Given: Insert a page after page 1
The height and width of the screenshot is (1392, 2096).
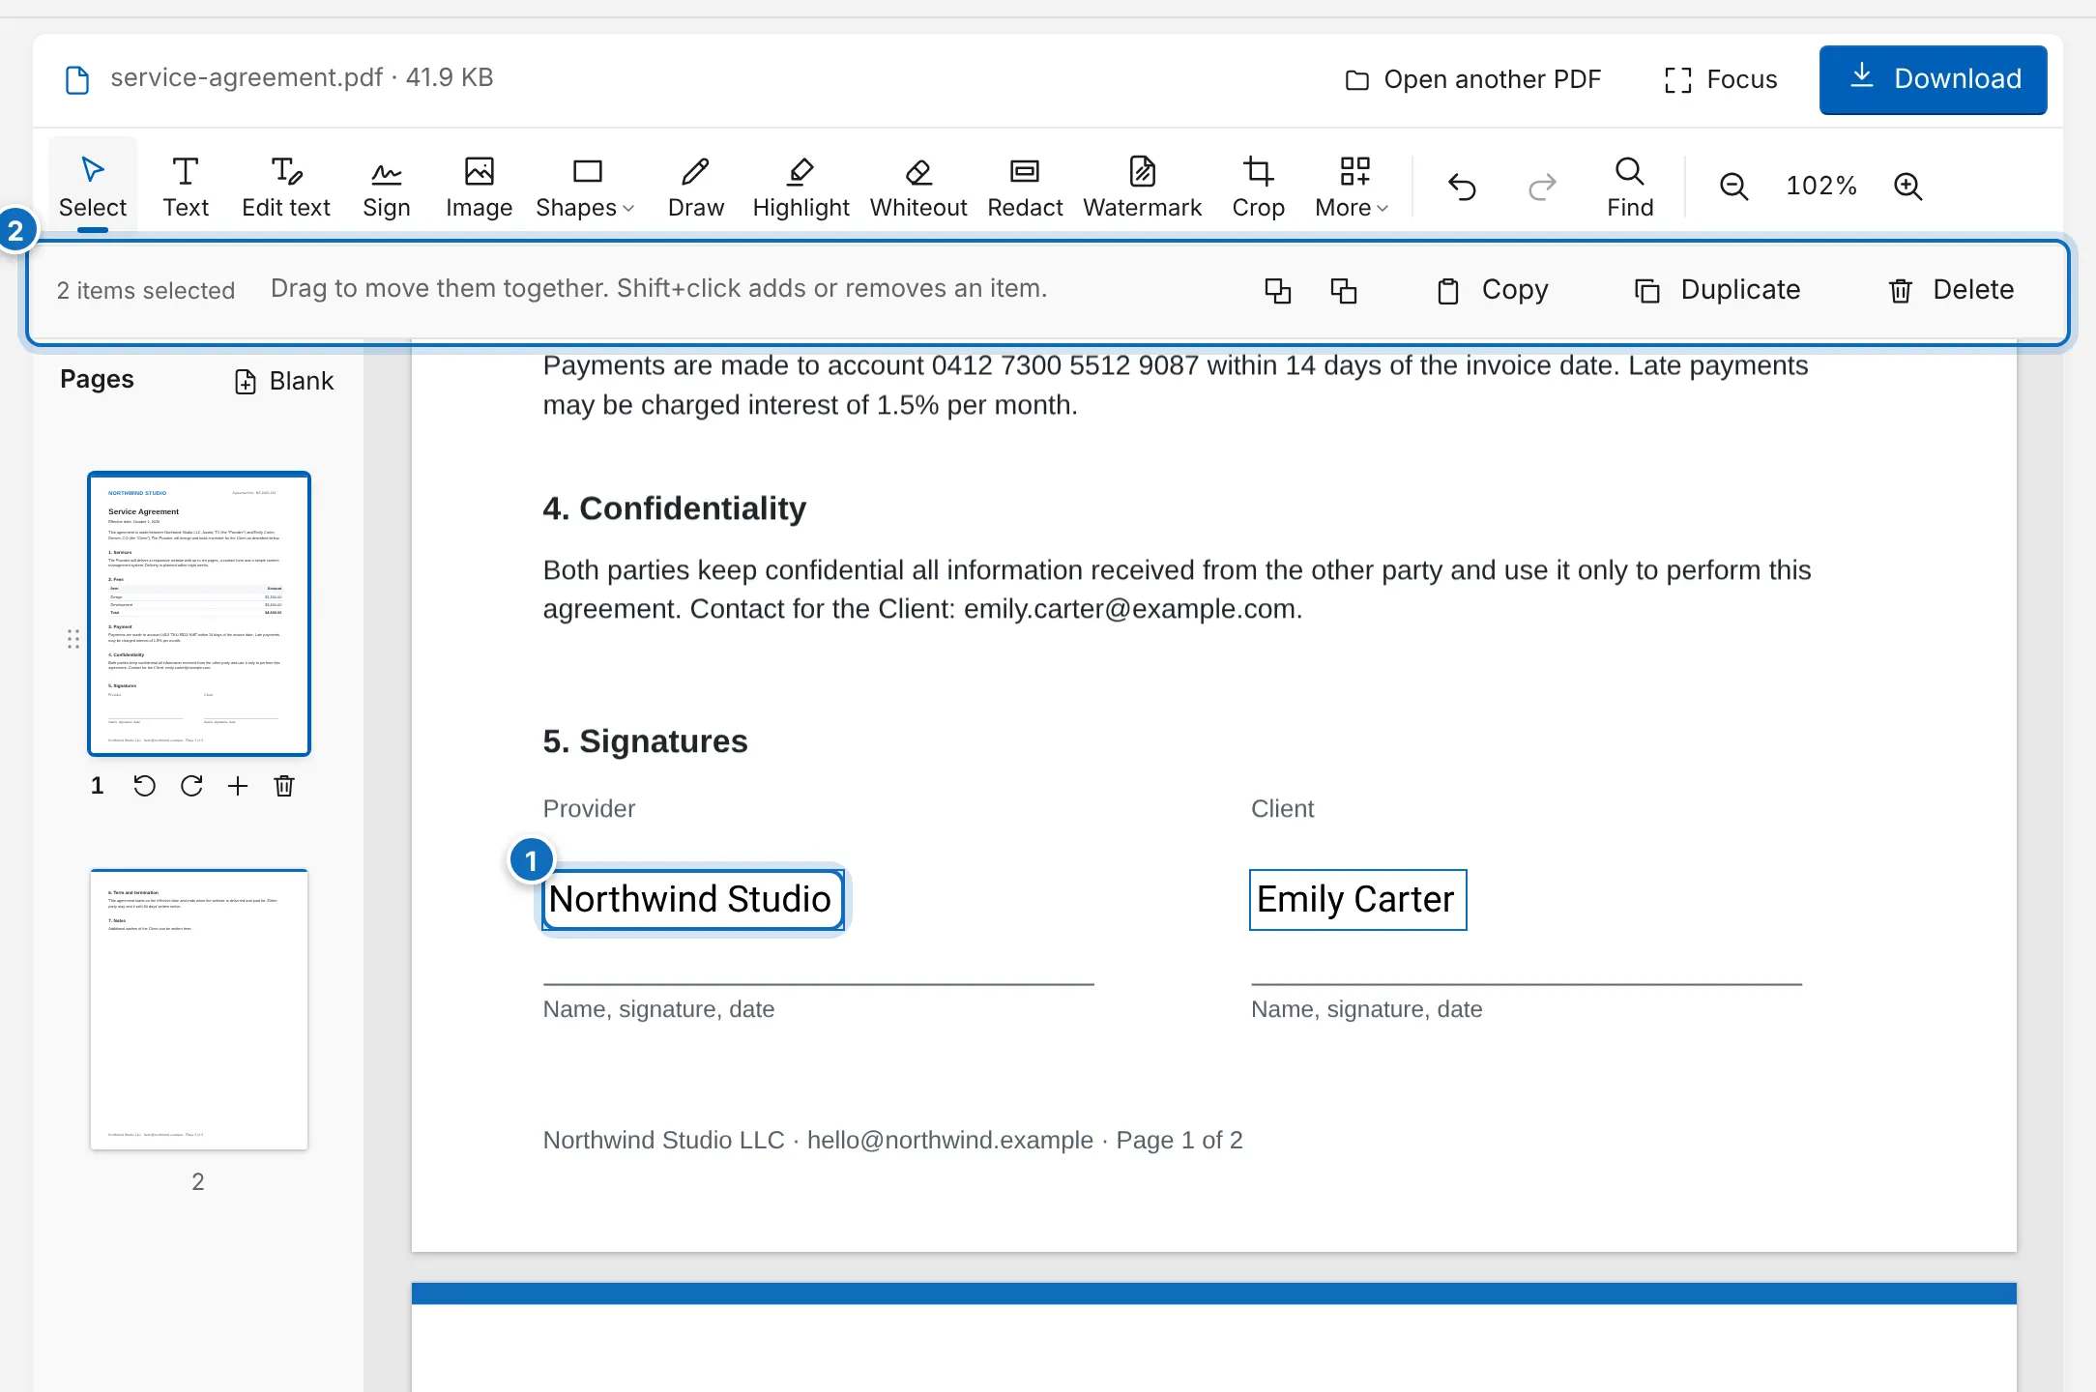Looking at the screenshot, I should tap(238, 786).
